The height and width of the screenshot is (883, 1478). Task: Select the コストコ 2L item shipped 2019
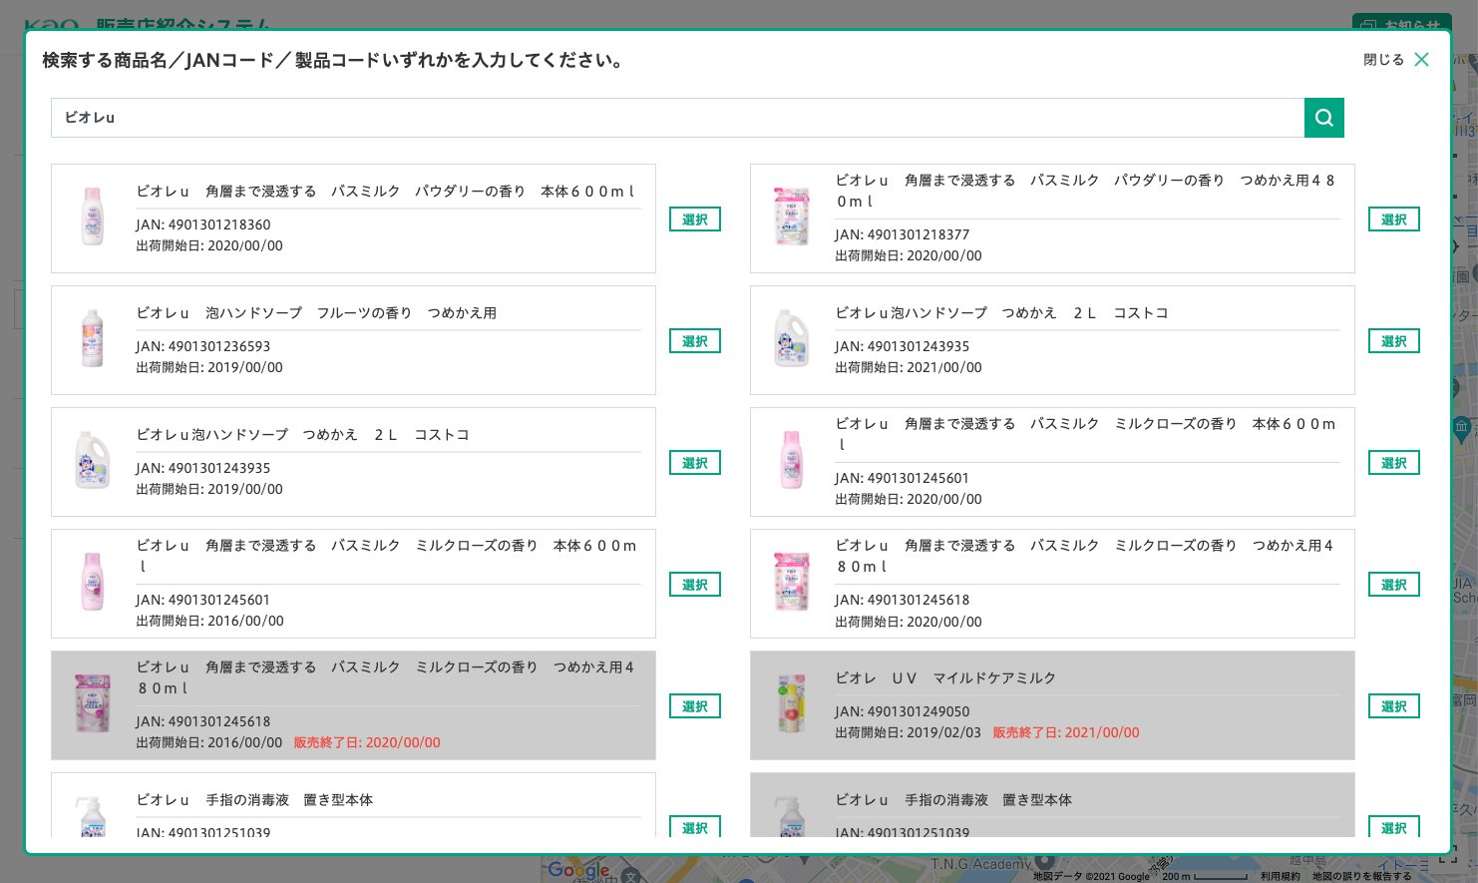pyautogui.click(x=694, y=463)
